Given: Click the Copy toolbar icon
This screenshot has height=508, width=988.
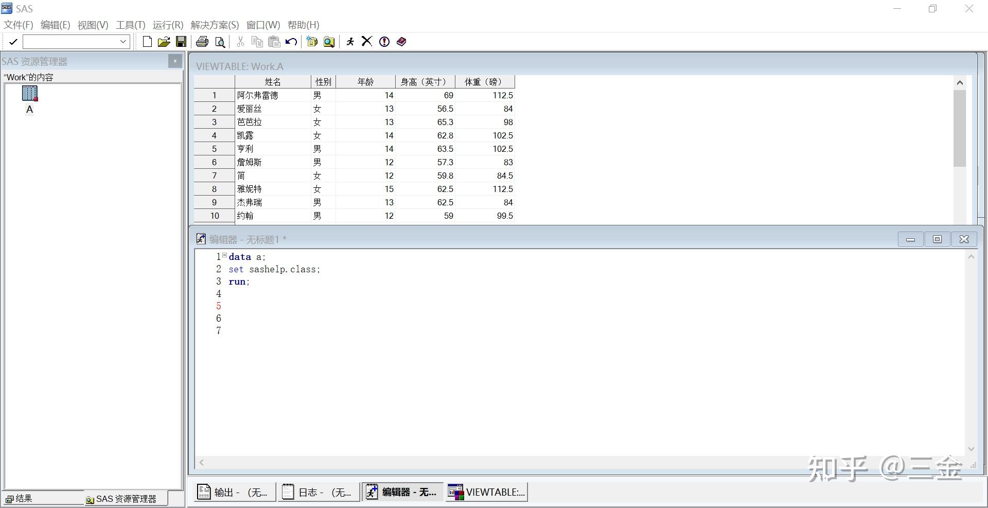Looking at the screenshot, I should click(257, 42).
